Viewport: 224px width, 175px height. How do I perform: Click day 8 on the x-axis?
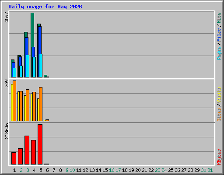(x=60, y=170)
